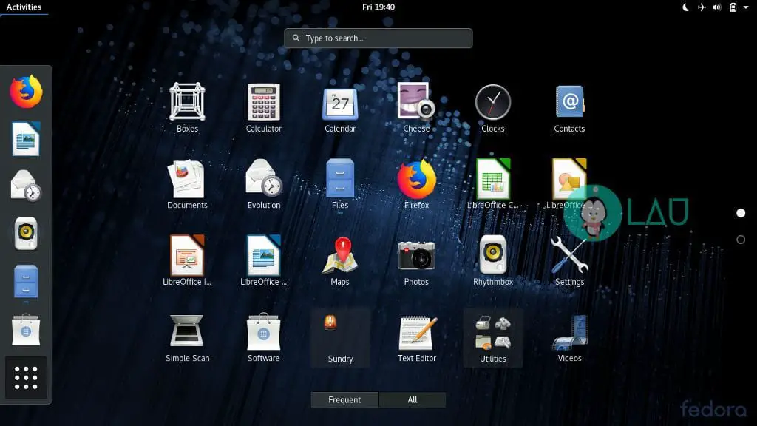Open Files in the app grid

coord(340,183)
